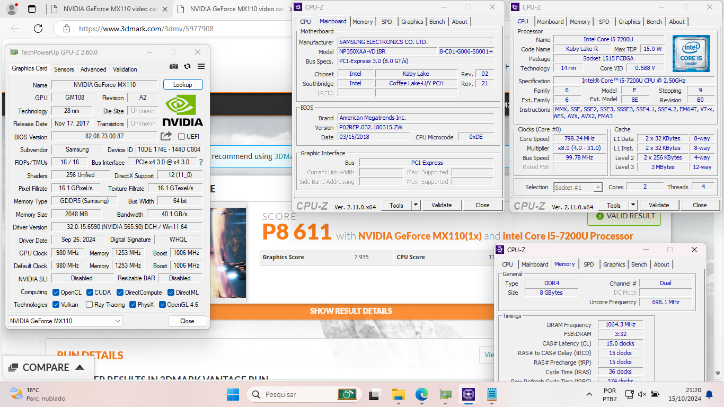Select the first browser tab NVIDIA GeForce MX110
This screenshot has width=724, height=407.
[x=109, y=9]
